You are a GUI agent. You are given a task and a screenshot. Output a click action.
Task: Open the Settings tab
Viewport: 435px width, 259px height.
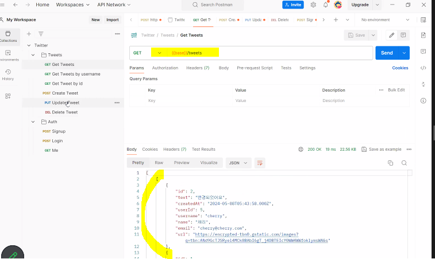coord(307,68)
